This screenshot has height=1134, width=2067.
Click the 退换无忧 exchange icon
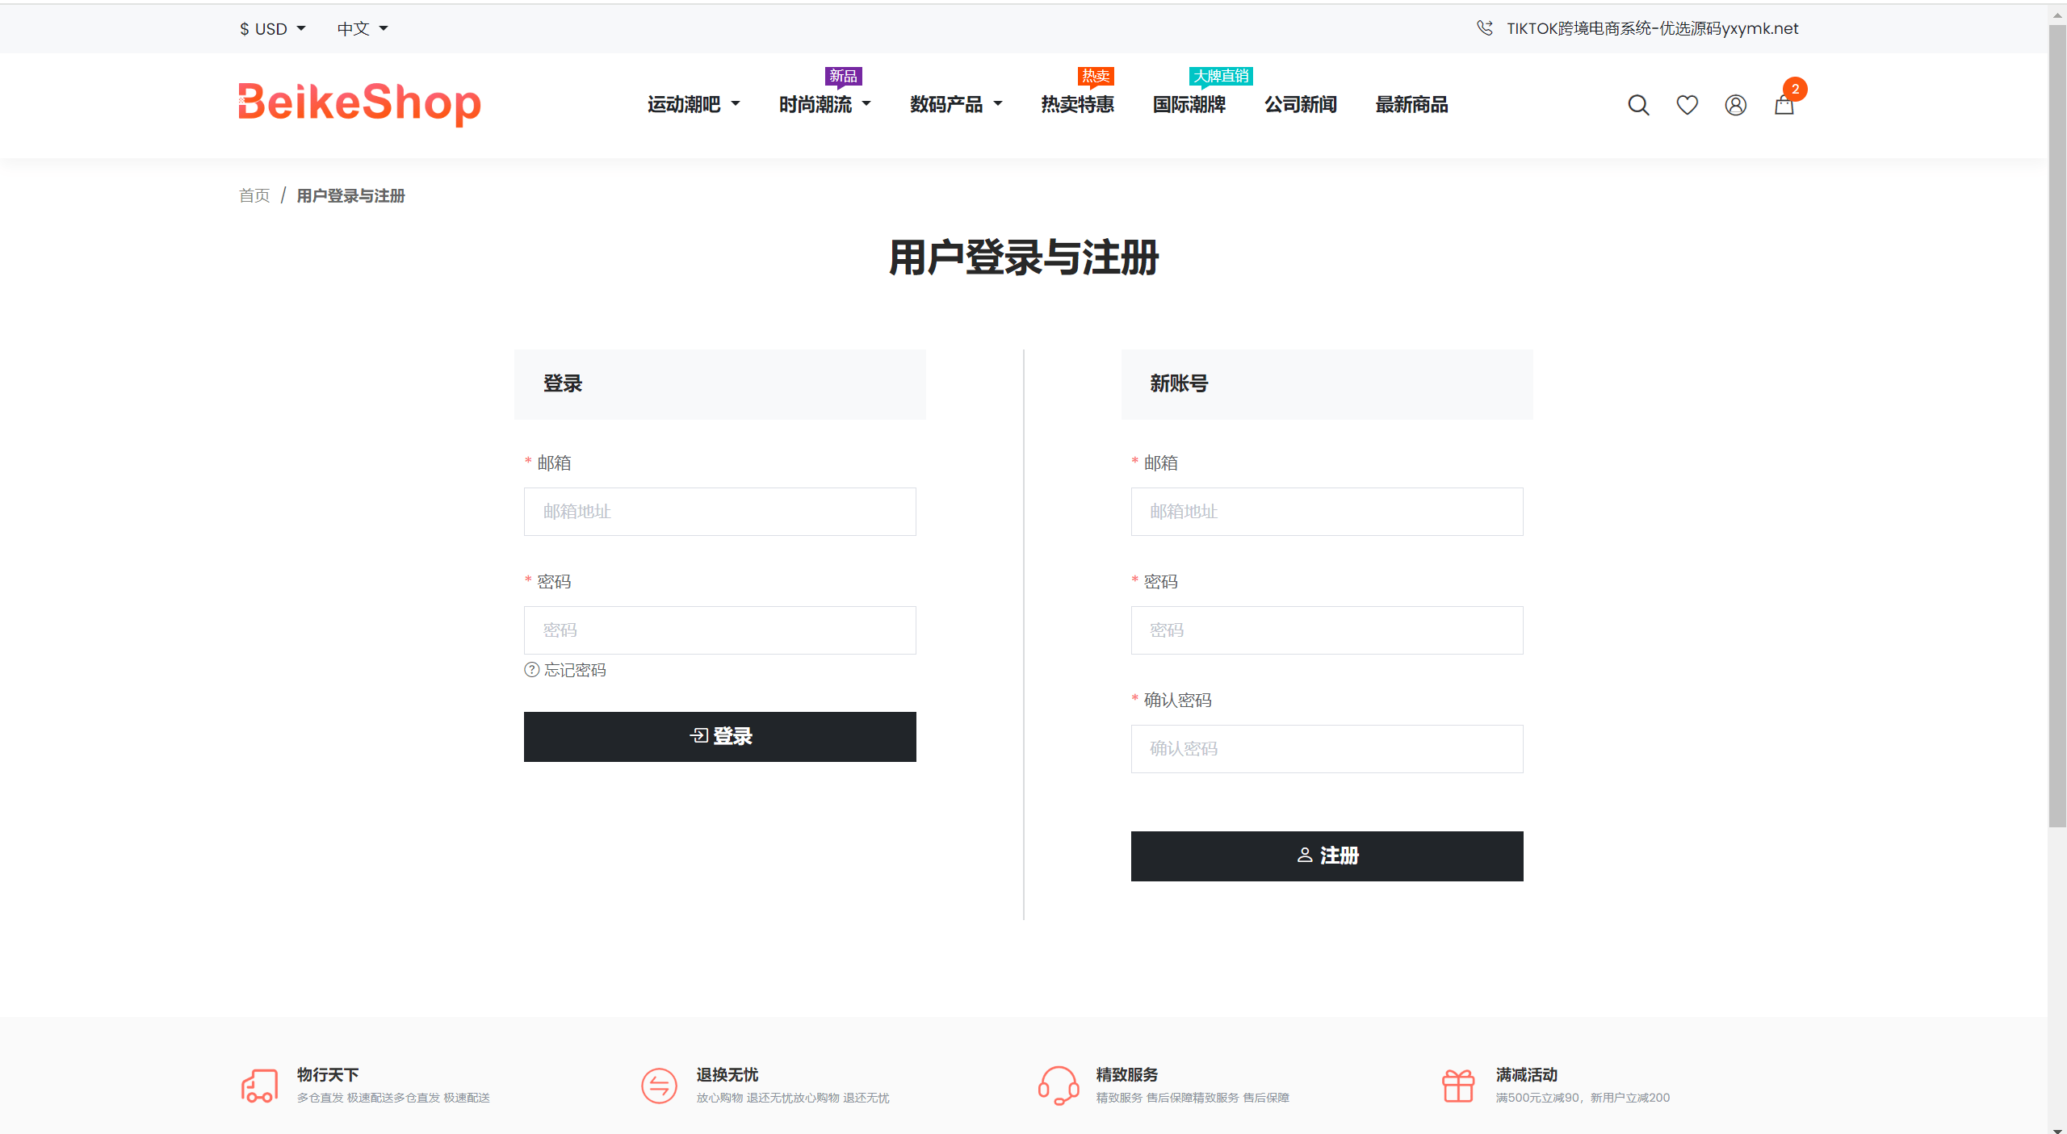tap(659, 1086)
